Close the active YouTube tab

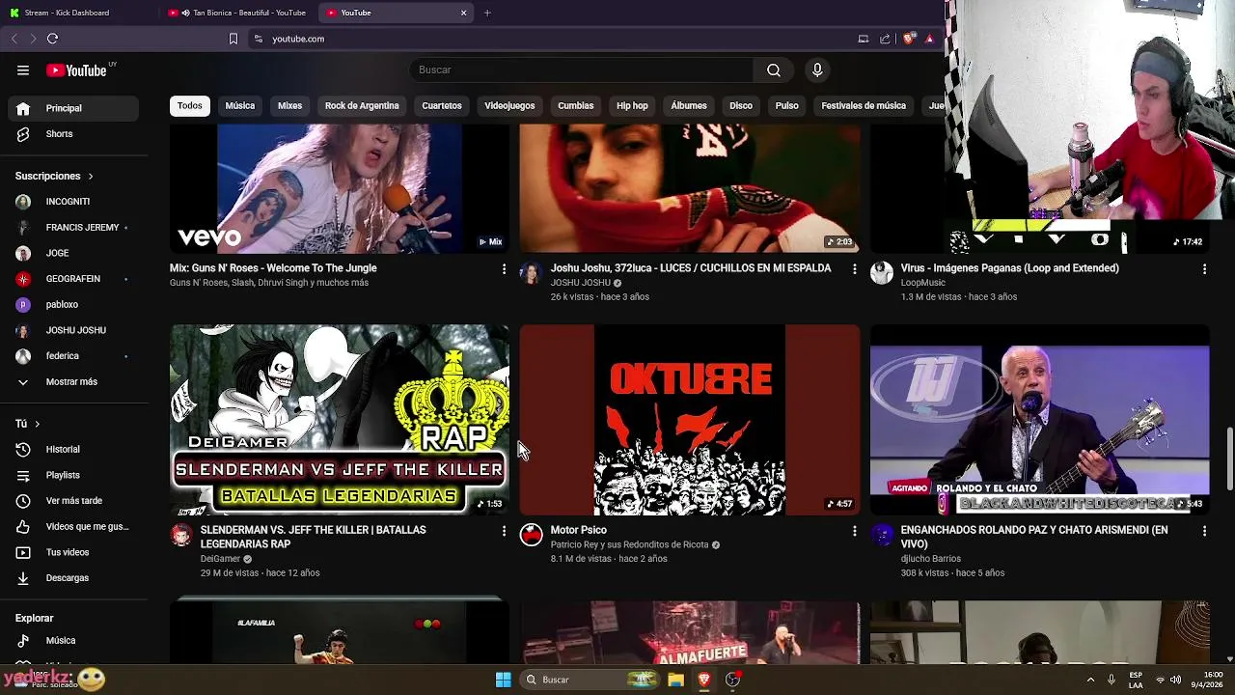463,13
